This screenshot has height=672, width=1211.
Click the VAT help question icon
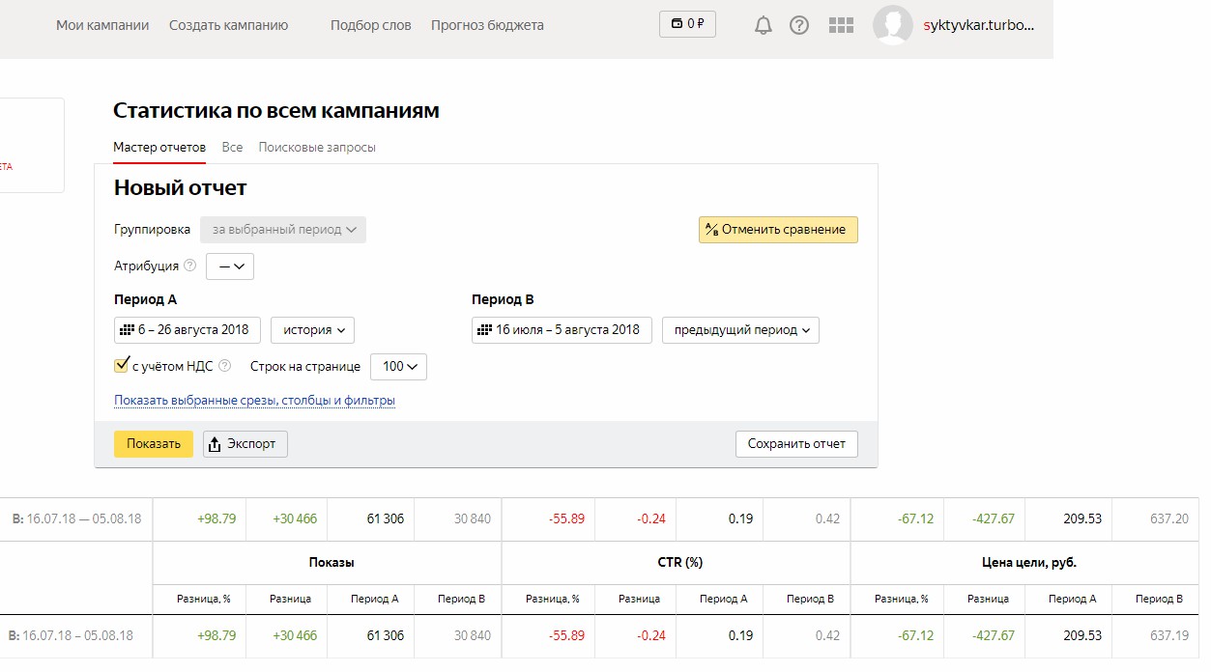225,366
